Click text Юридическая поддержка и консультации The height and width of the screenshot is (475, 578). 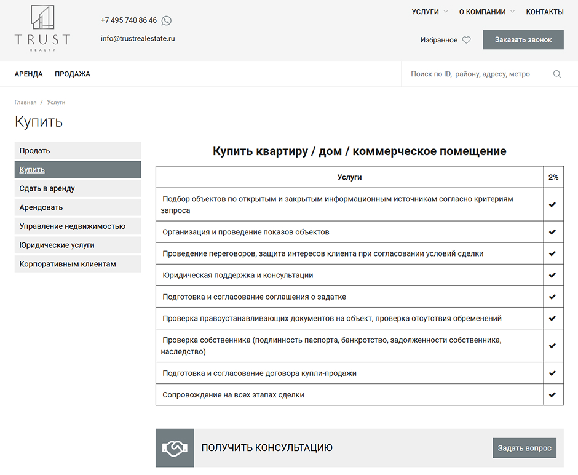point(238,275)
